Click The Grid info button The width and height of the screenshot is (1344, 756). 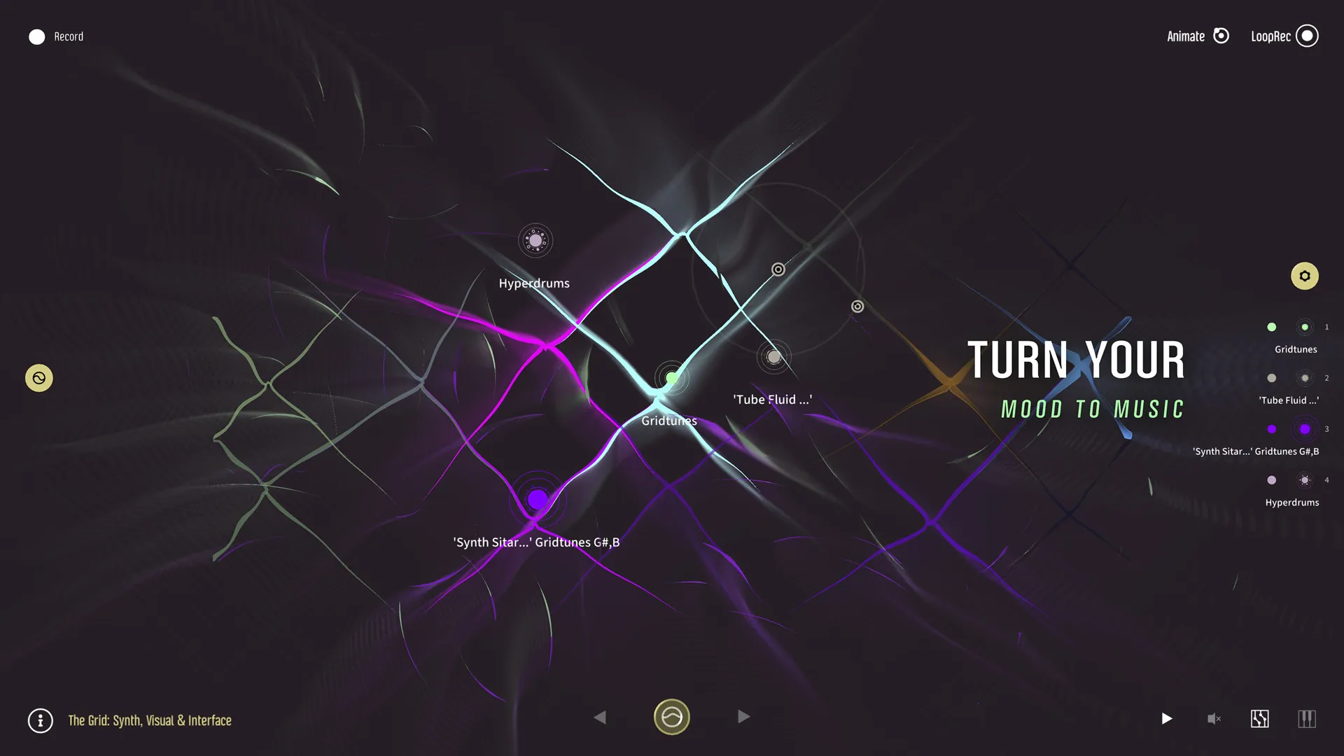click(x=40, y=719)
